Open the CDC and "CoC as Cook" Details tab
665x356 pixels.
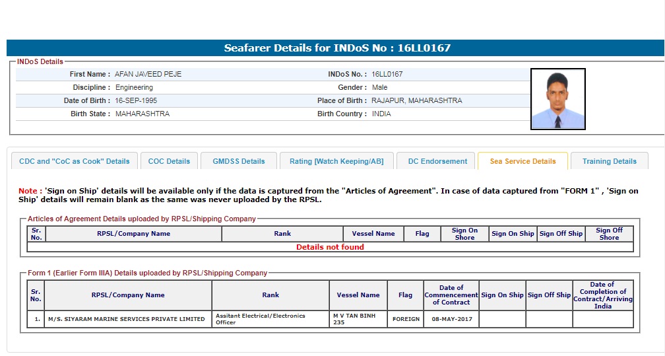click(x=75, y=161)
